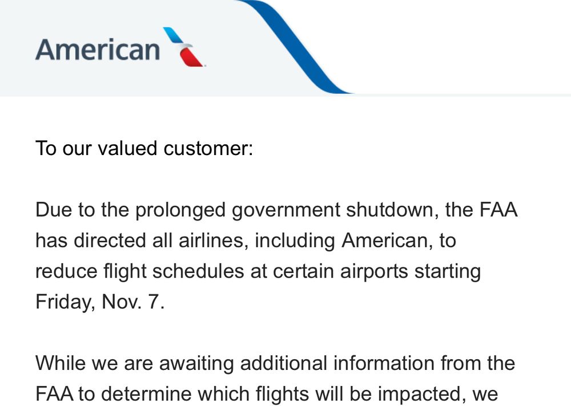
Task: Select the greeting 'To our valued customer:'
Action: pos(144,148)
